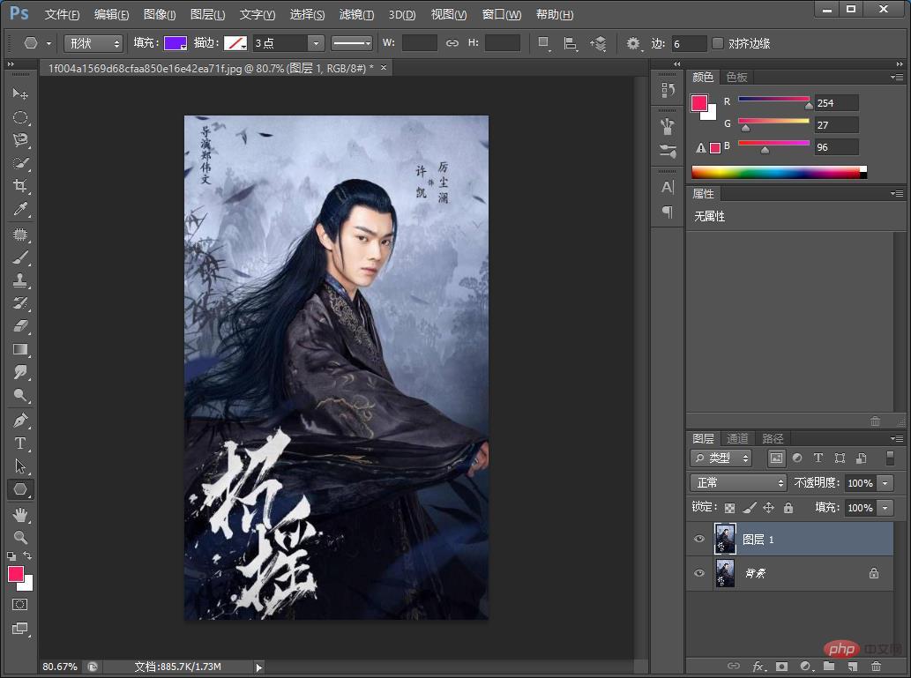
Task: Select the Zoom tool
Action: click(19, 537)
